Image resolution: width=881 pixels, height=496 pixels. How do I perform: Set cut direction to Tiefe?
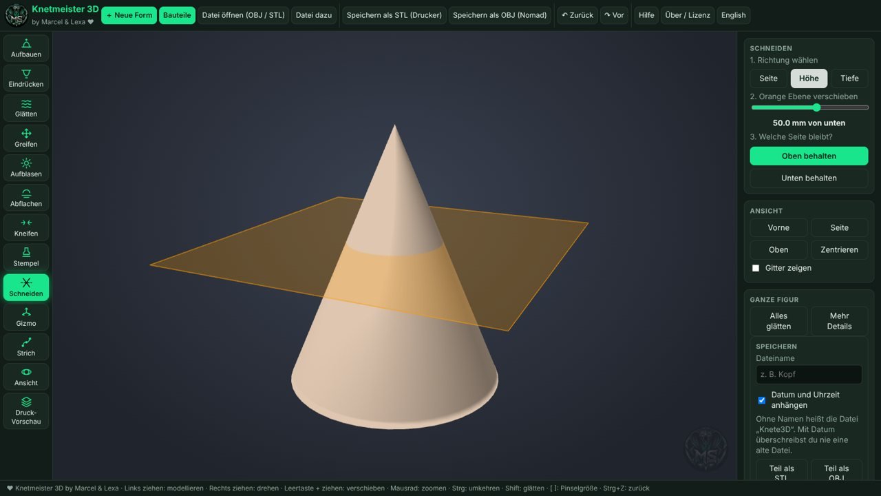pos(849,79)
